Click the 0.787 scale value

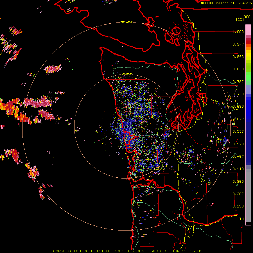point(238,82)
